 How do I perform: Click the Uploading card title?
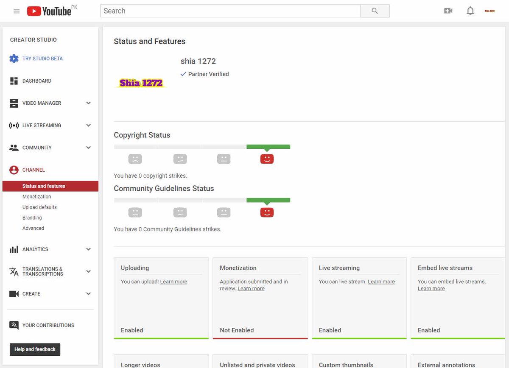click(135, 268)
